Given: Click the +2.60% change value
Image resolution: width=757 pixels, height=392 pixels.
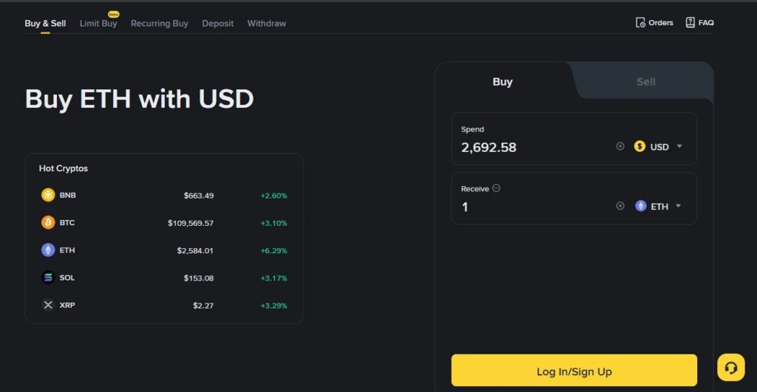Looking at the screenshot, I should tap(274, 196).
